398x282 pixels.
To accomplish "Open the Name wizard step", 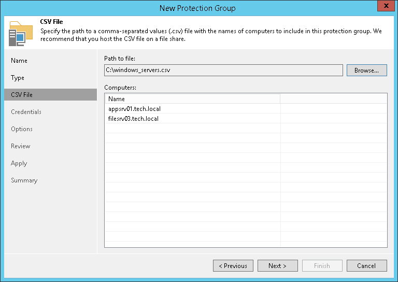I will click(x=19, y=61).
